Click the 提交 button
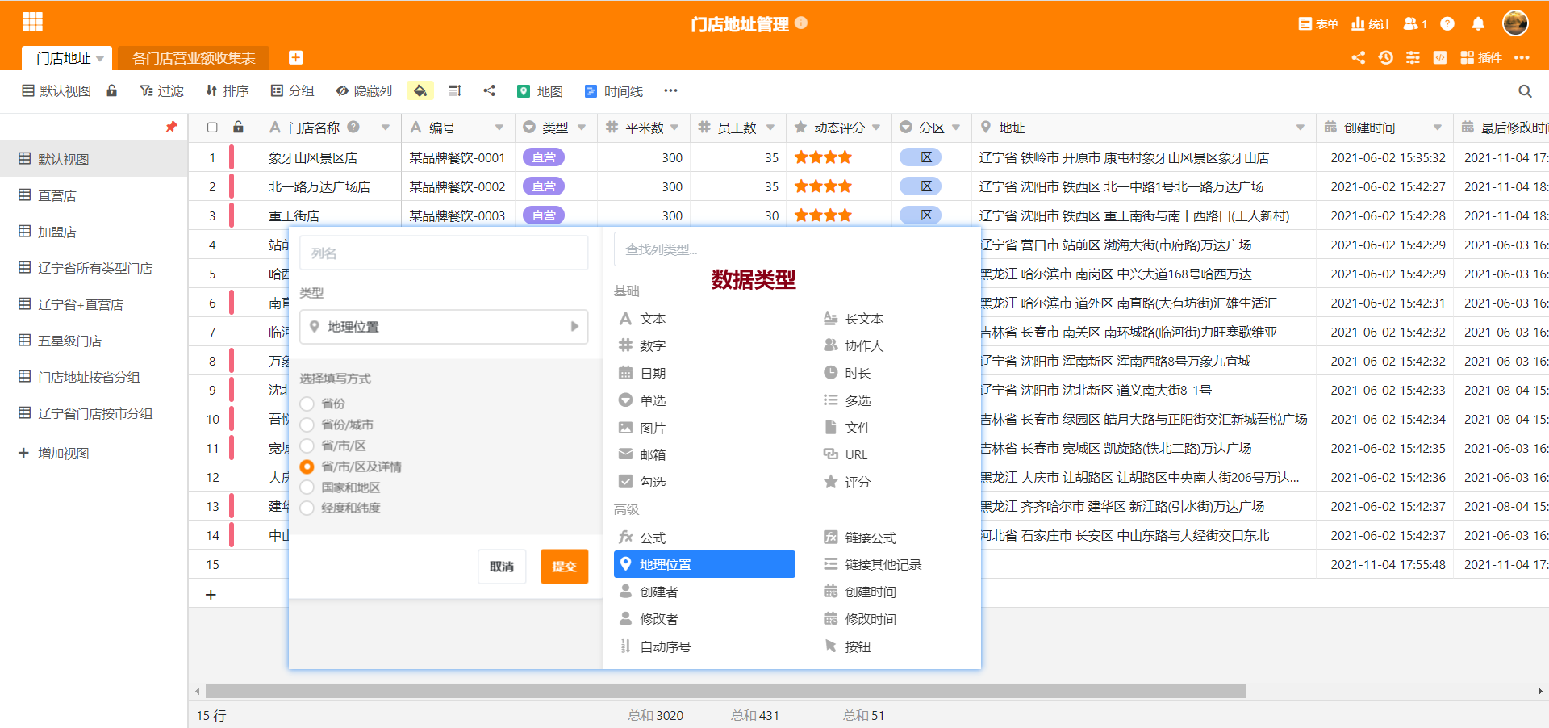 point(564,567)
